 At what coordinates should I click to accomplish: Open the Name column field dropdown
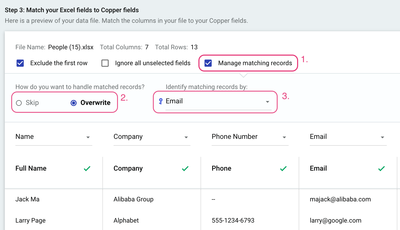click(x=54, y=137)
